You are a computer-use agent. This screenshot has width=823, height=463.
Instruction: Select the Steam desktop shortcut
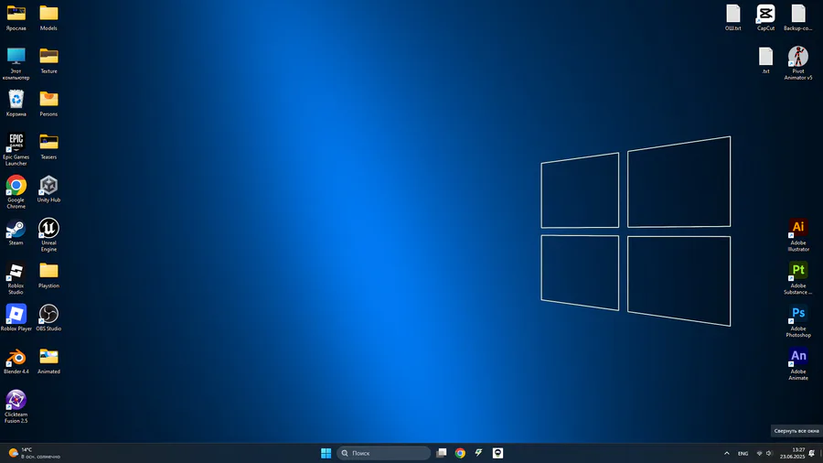[16, 232]
